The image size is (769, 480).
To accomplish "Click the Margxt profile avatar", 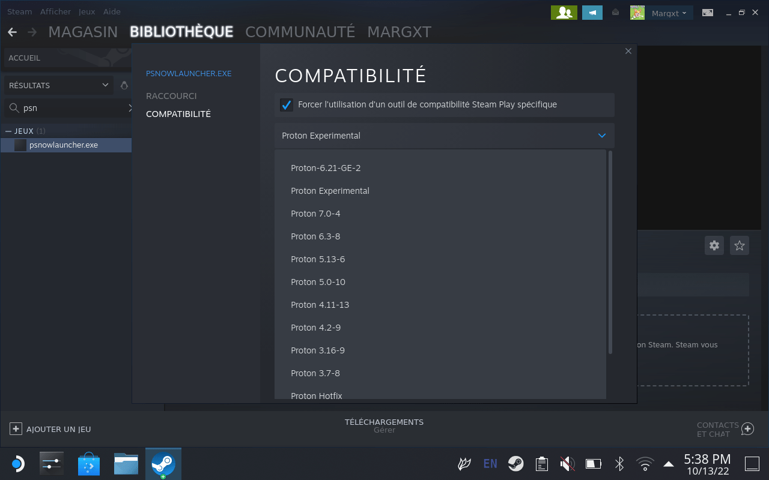I will pyautogui.click(x=637, y=13).
